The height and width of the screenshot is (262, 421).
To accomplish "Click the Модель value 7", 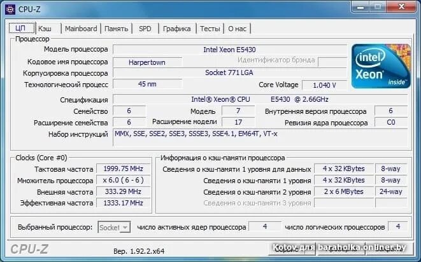I will click(238, 111).
